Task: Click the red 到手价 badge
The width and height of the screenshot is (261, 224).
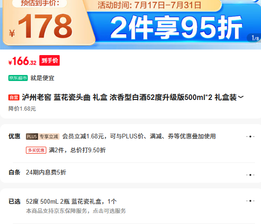Action: coord(50,61)
